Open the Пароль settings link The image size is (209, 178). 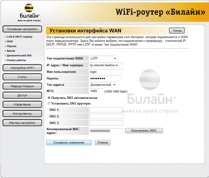point(11,46)
